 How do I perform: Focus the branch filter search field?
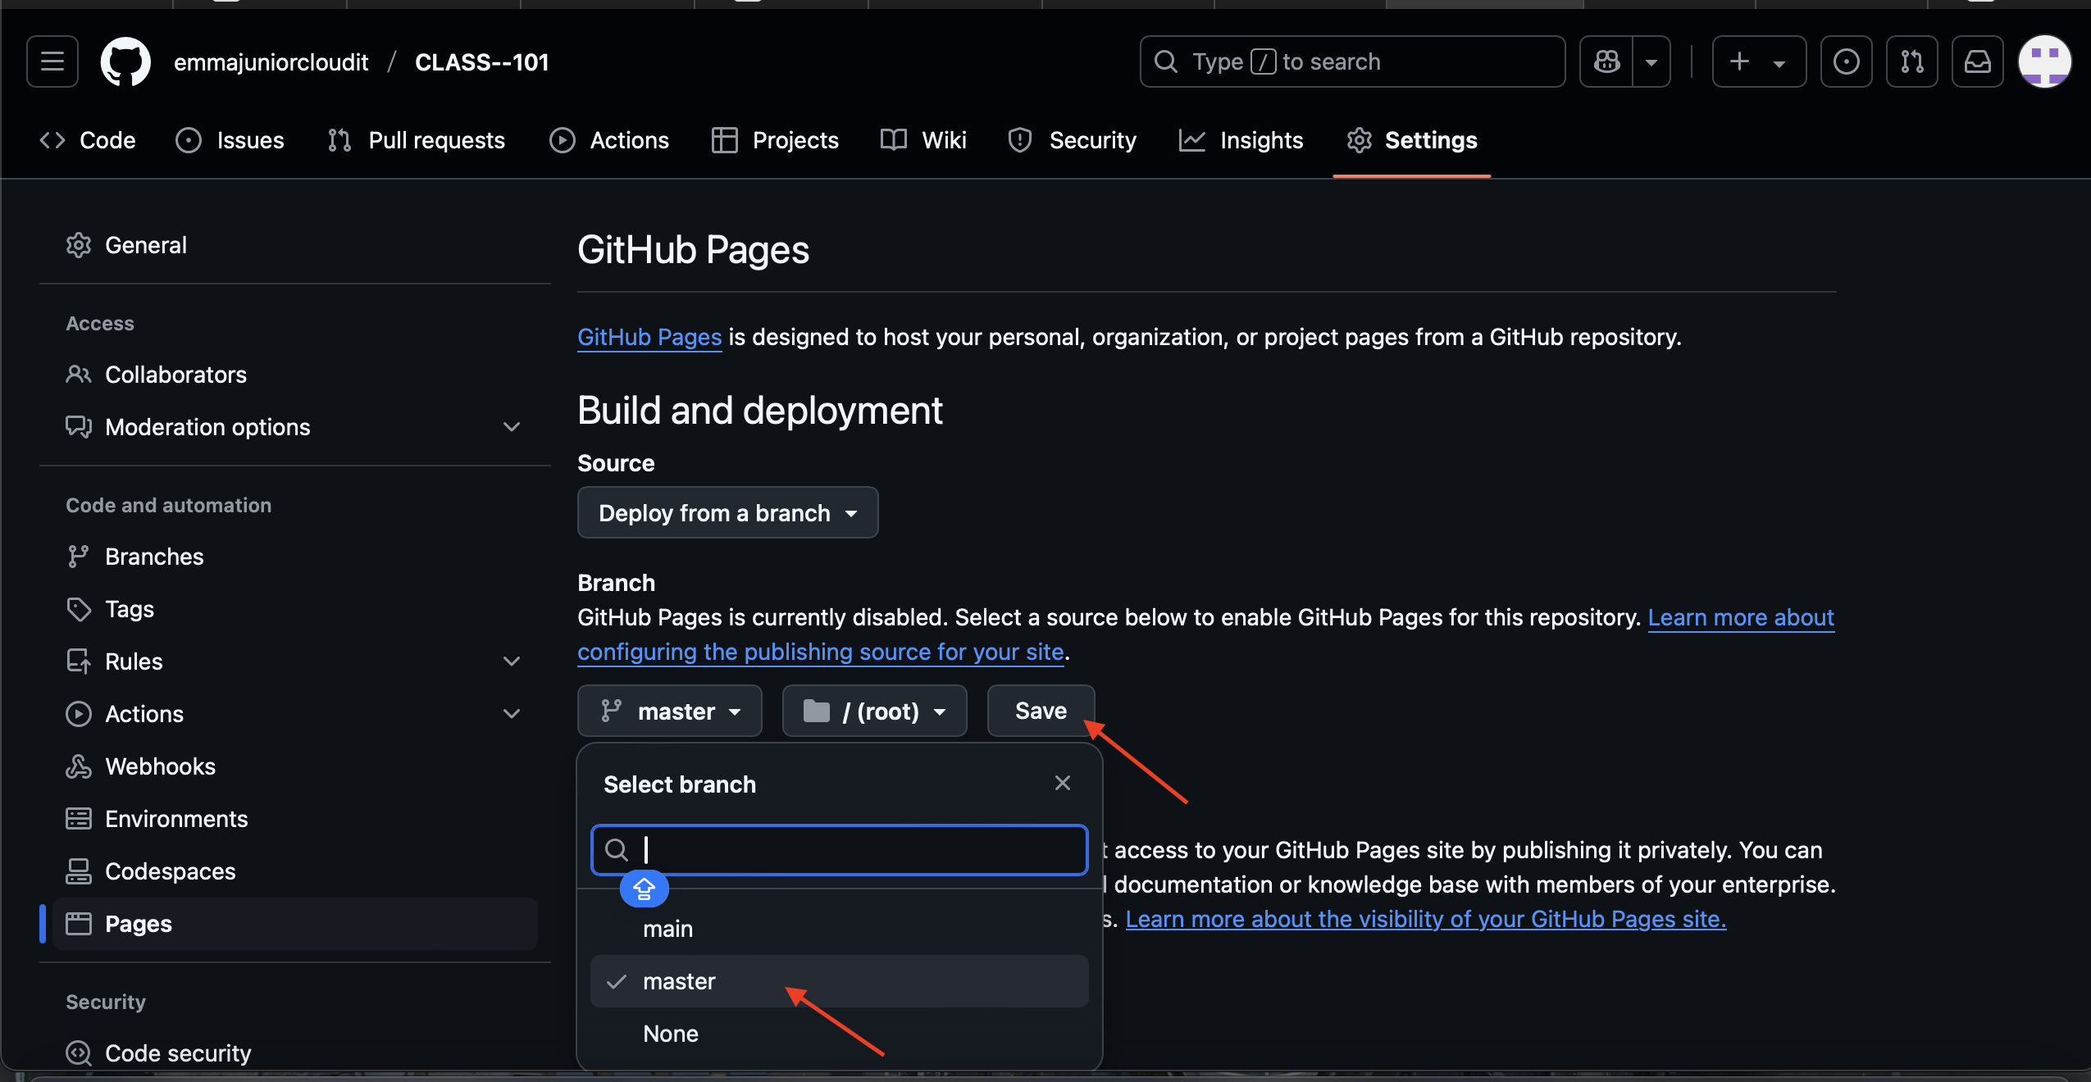[x=839, y=850]
